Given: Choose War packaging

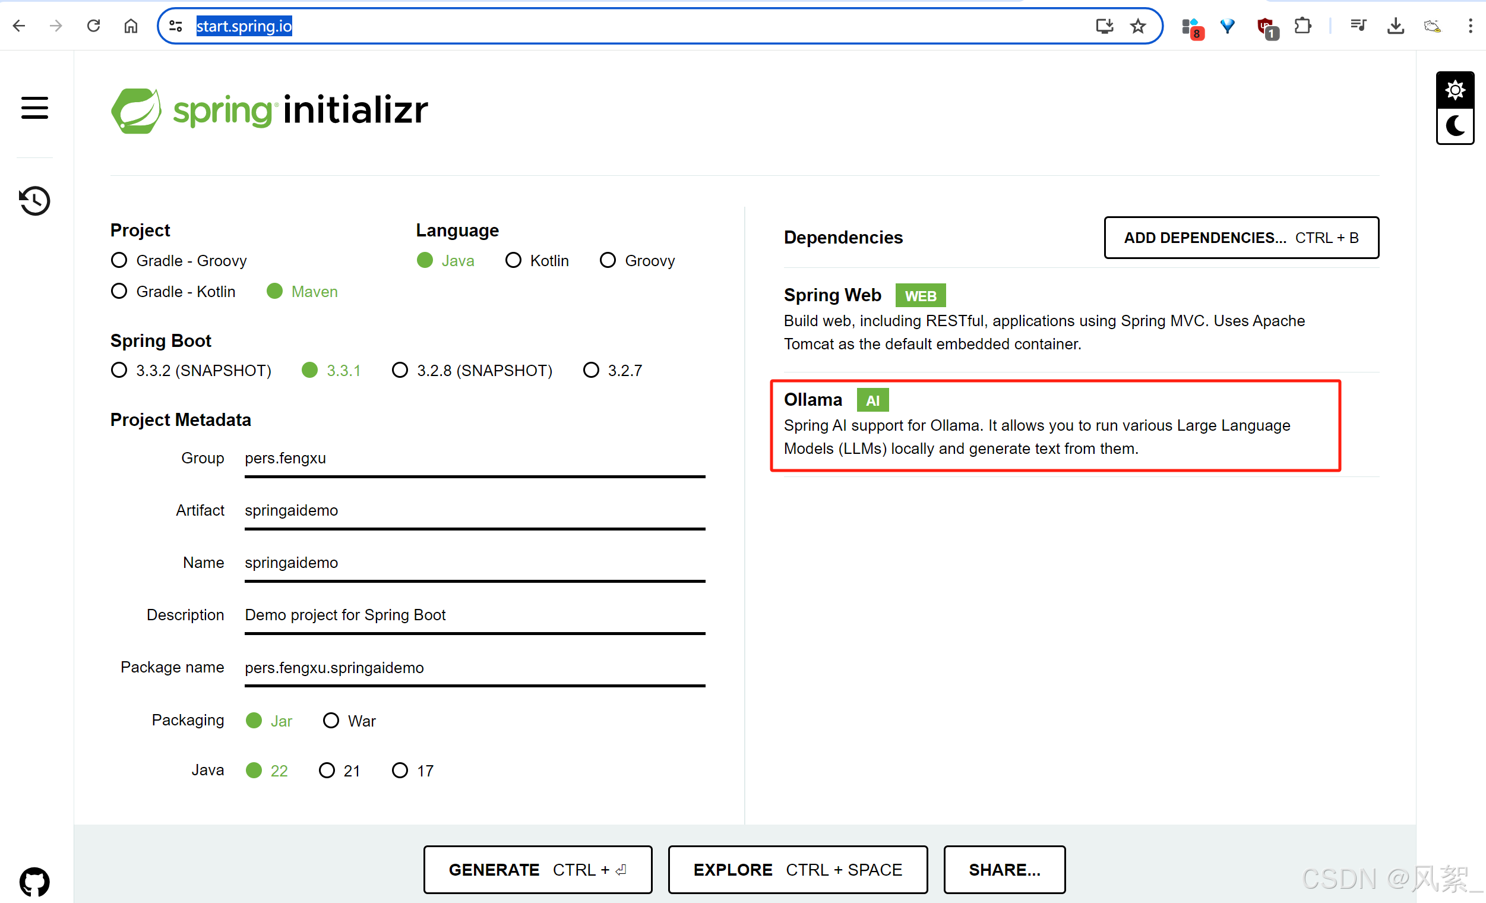Looking at the screenshot, I should (350, 721).
